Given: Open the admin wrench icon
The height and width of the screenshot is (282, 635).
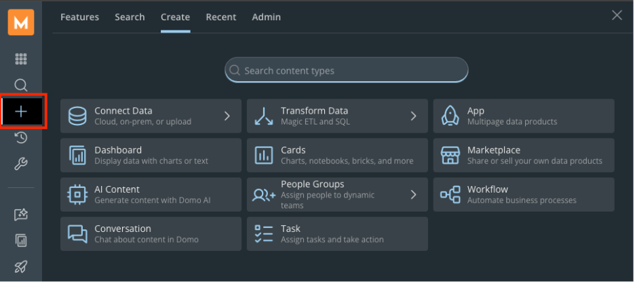Looking at the screenshot, I should (x=21, y=164).
